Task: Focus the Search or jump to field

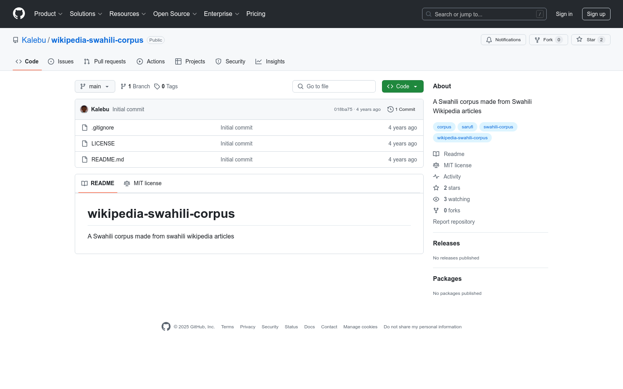Action: 484,14
